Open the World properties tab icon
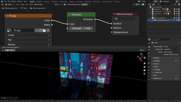This screenshot has height=102, width=181. (149, 59)
